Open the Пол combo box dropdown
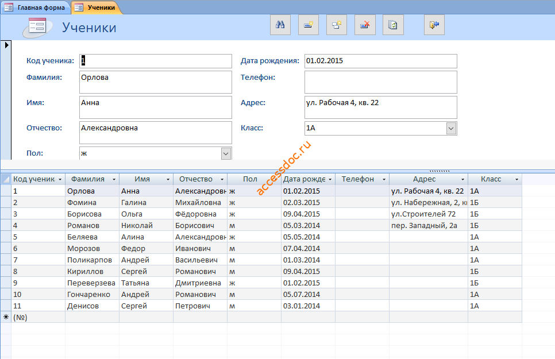555x359 pixels. coord(226,153)
